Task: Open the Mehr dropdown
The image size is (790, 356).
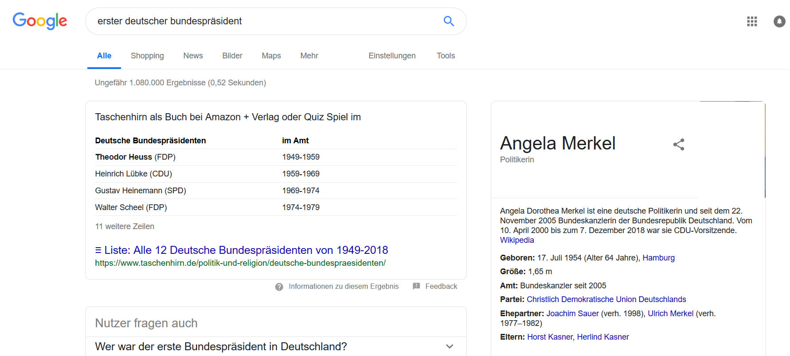Action: tap(309, 56)
